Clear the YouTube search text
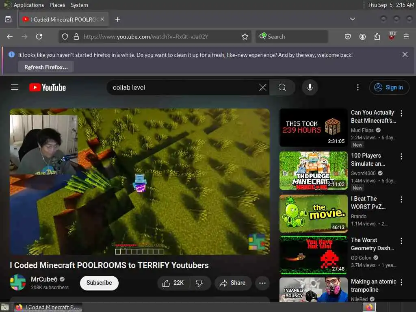 262,88
